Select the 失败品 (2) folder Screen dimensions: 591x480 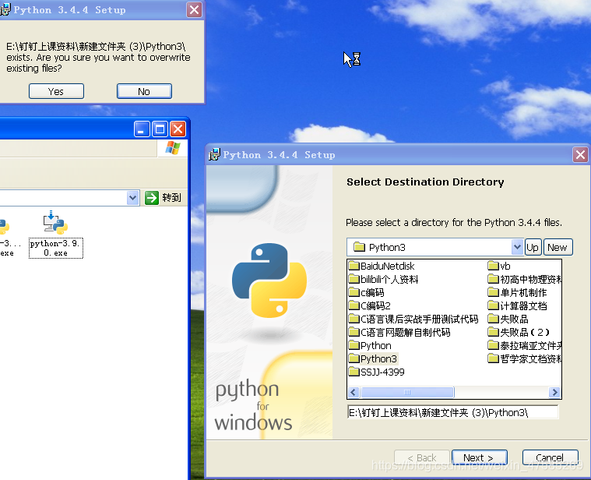[519, 332]
